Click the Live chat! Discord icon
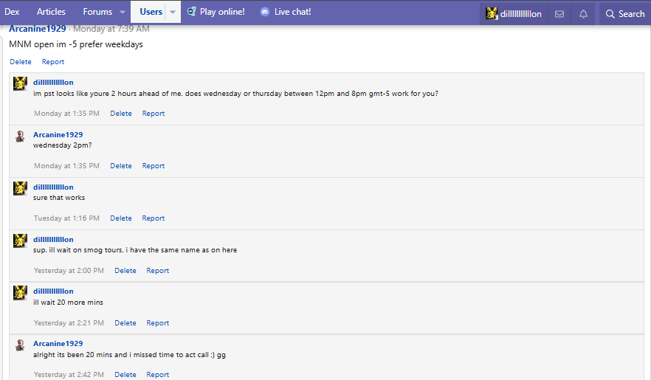Screen dimensions: 651x380 264,12
